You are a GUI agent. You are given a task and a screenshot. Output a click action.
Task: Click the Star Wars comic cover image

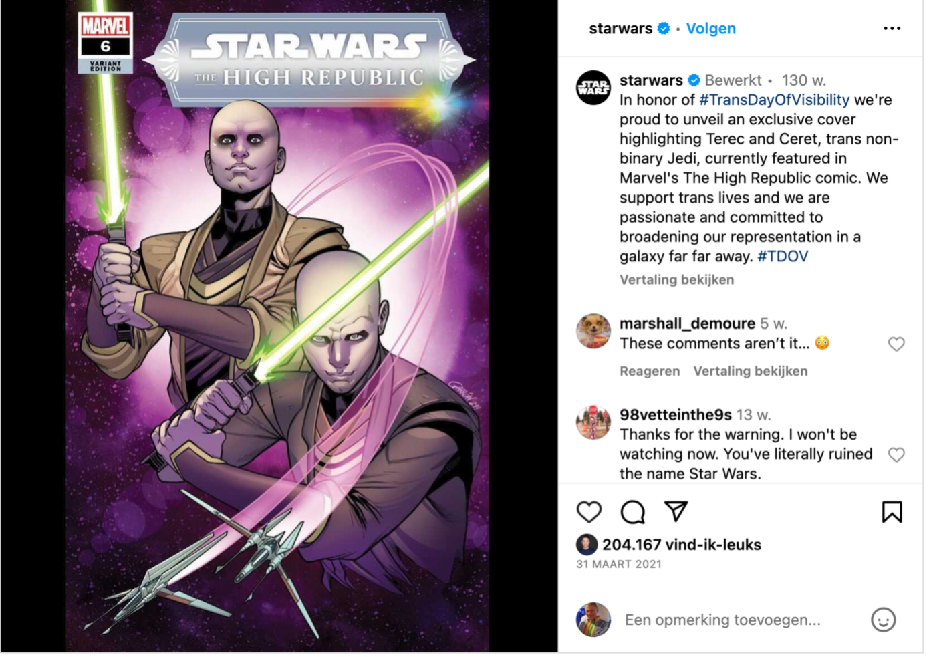pyautogui.click(x=277, y=326)
